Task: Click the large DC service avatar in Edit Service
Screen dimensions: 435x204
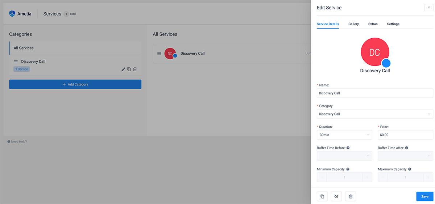Action: coord(375,52)
